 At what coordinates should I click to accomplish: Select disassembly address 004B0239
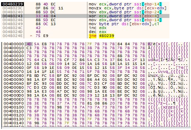point(13,4)
